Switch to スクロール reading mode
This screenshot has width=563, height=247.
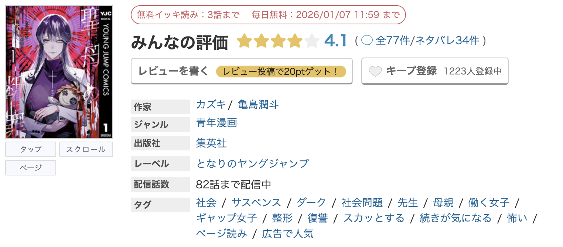click(x=86, y=149)
